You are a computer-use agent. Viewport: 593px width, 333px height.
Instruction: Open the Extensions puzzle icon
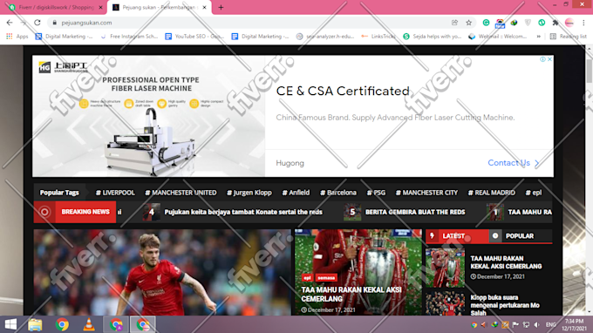click(556, 23)
